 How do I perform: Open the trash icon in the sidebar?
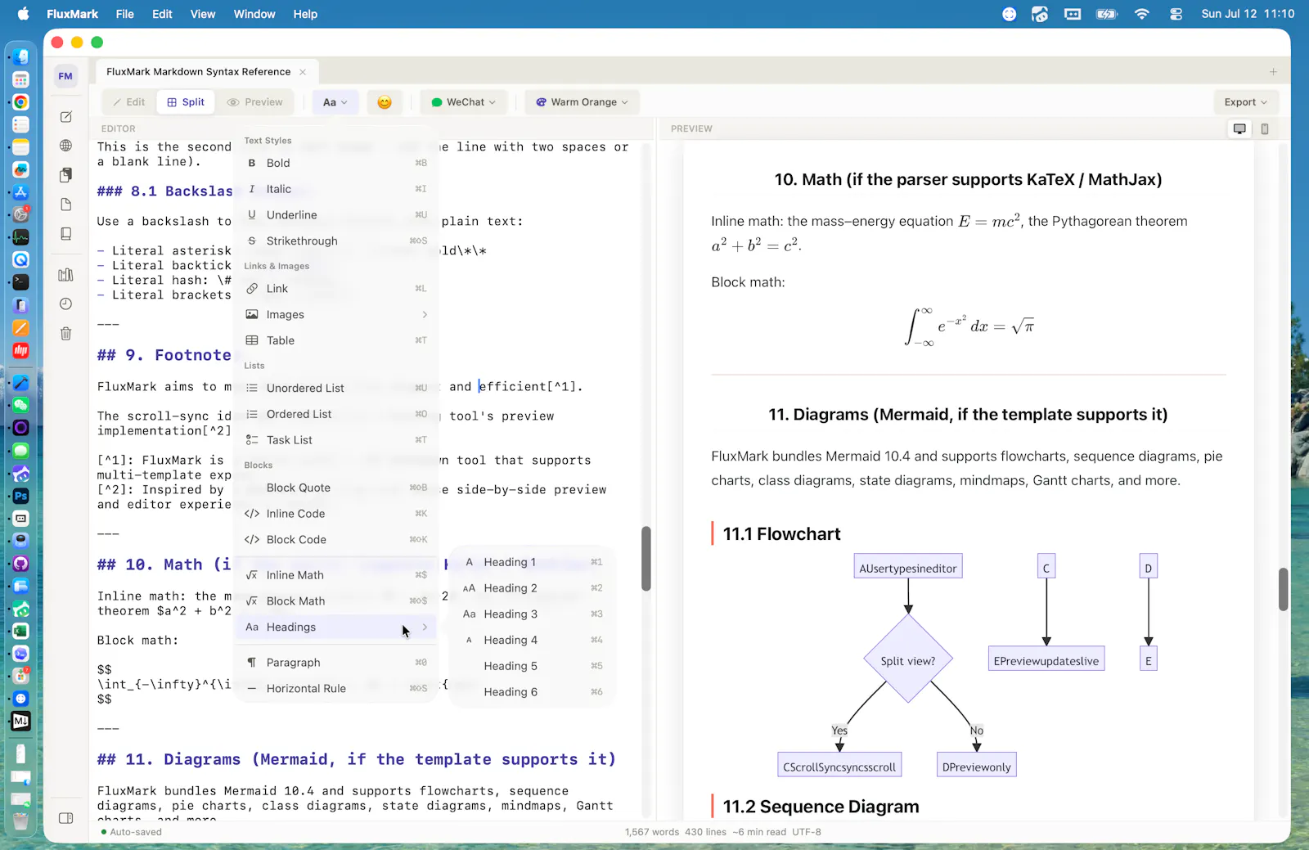(66, 334)
